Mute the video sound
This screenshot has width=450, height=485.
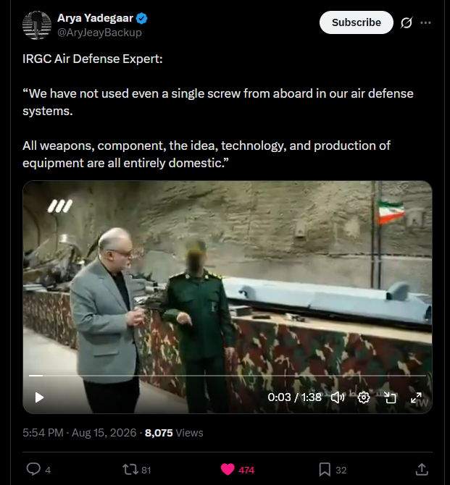[x=338, y=397]
